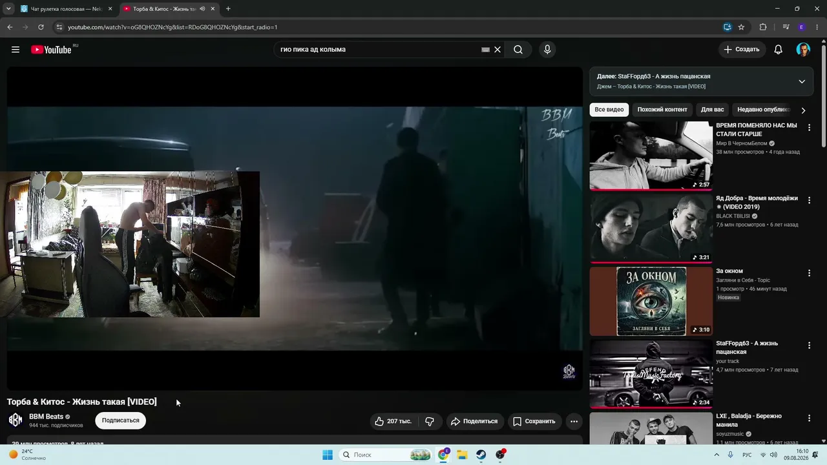Close the Чат рулетка голосовая tab
This screenshot has height=465, width=827.
[110, 9]
